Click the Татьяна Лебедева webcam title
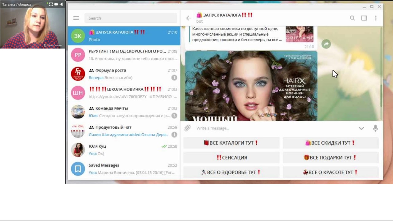 point(17,5)
